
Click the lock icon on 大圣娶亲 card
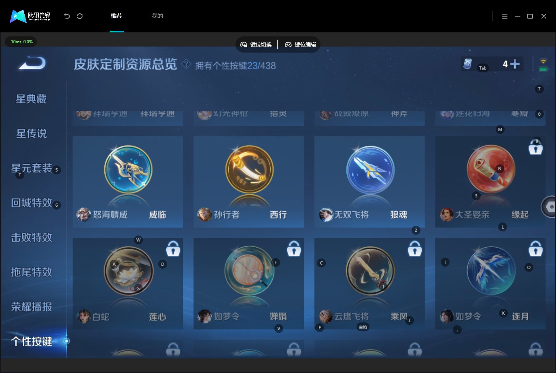[535, 147]
